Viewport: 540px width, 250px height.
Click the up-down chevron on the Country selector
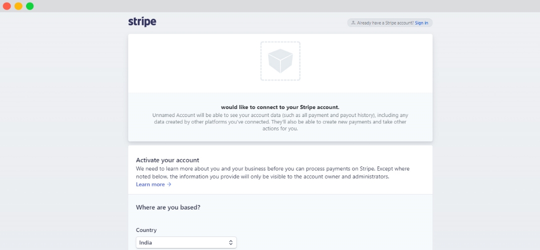230,242
